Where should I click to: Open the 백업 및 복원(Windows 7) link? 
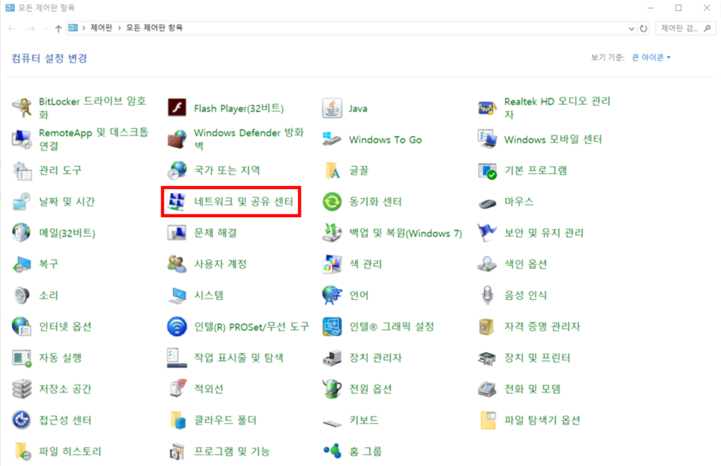click(x=406, y=233)
